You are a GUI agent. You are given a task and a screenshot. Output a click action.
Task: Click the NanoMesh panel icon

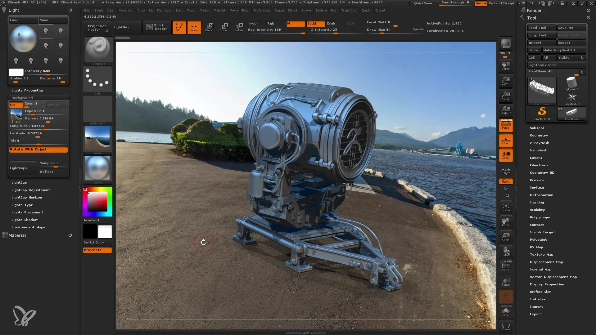click(x=539, y=150)
